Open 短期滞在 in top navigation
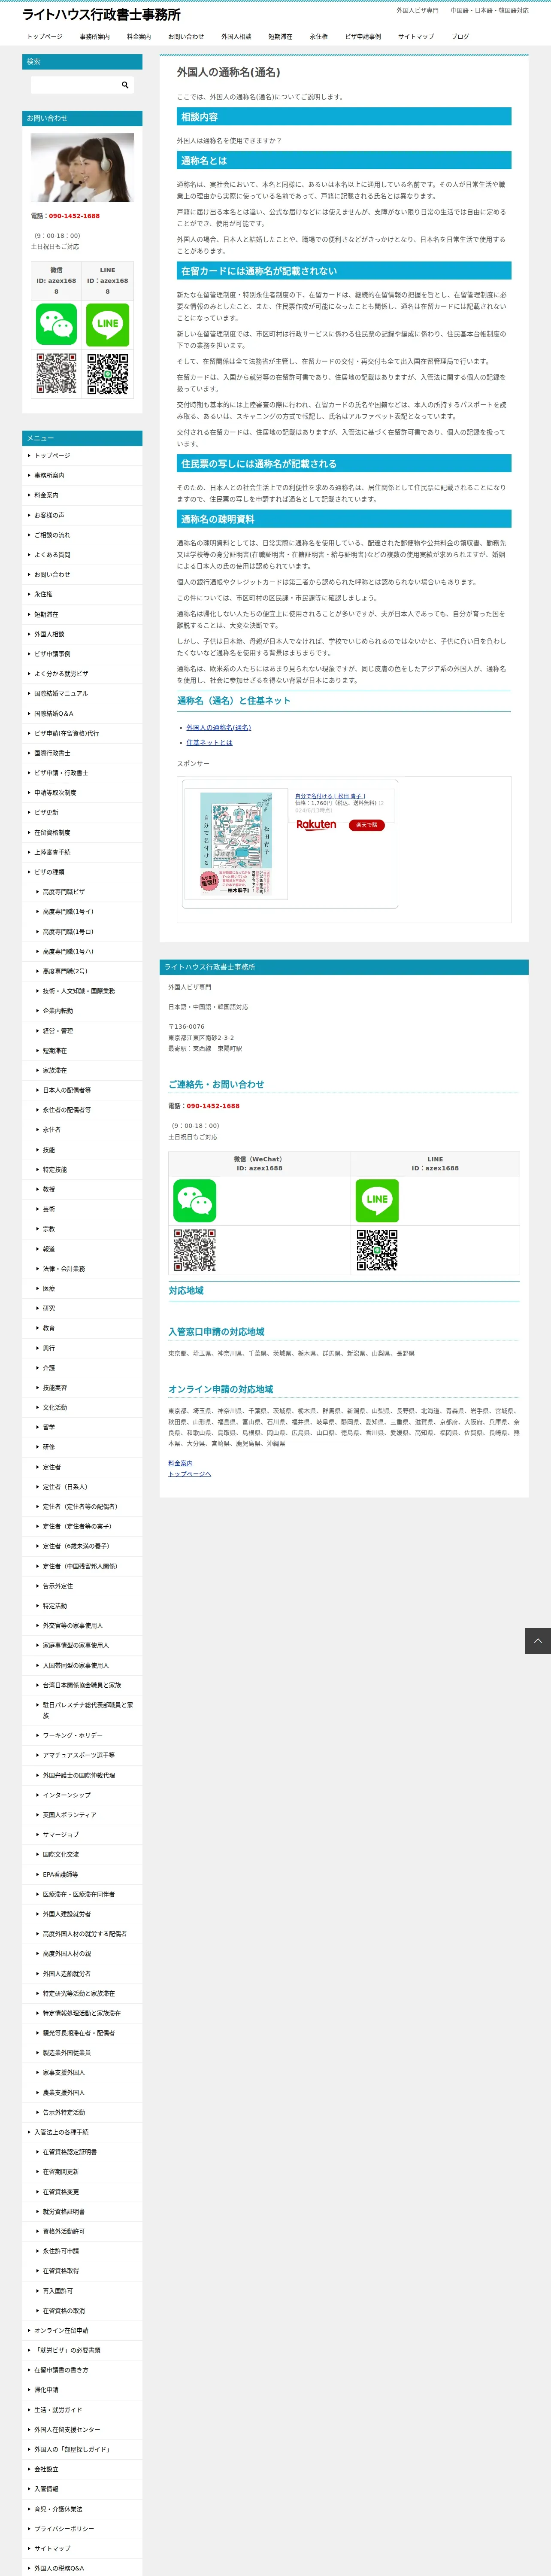The image size is (551, 2576). pyautogui.click(x=280, y=36)
